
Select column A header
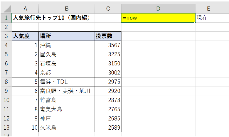(x=25, y=9)
